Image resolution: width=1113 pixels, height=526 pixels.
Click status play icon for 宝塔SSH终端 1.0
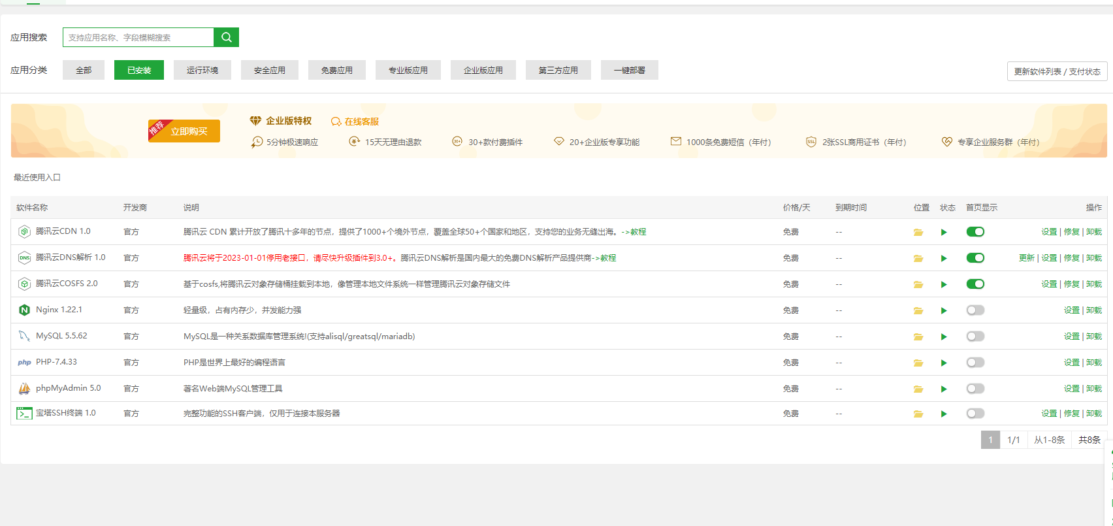[x=944, y=414]
